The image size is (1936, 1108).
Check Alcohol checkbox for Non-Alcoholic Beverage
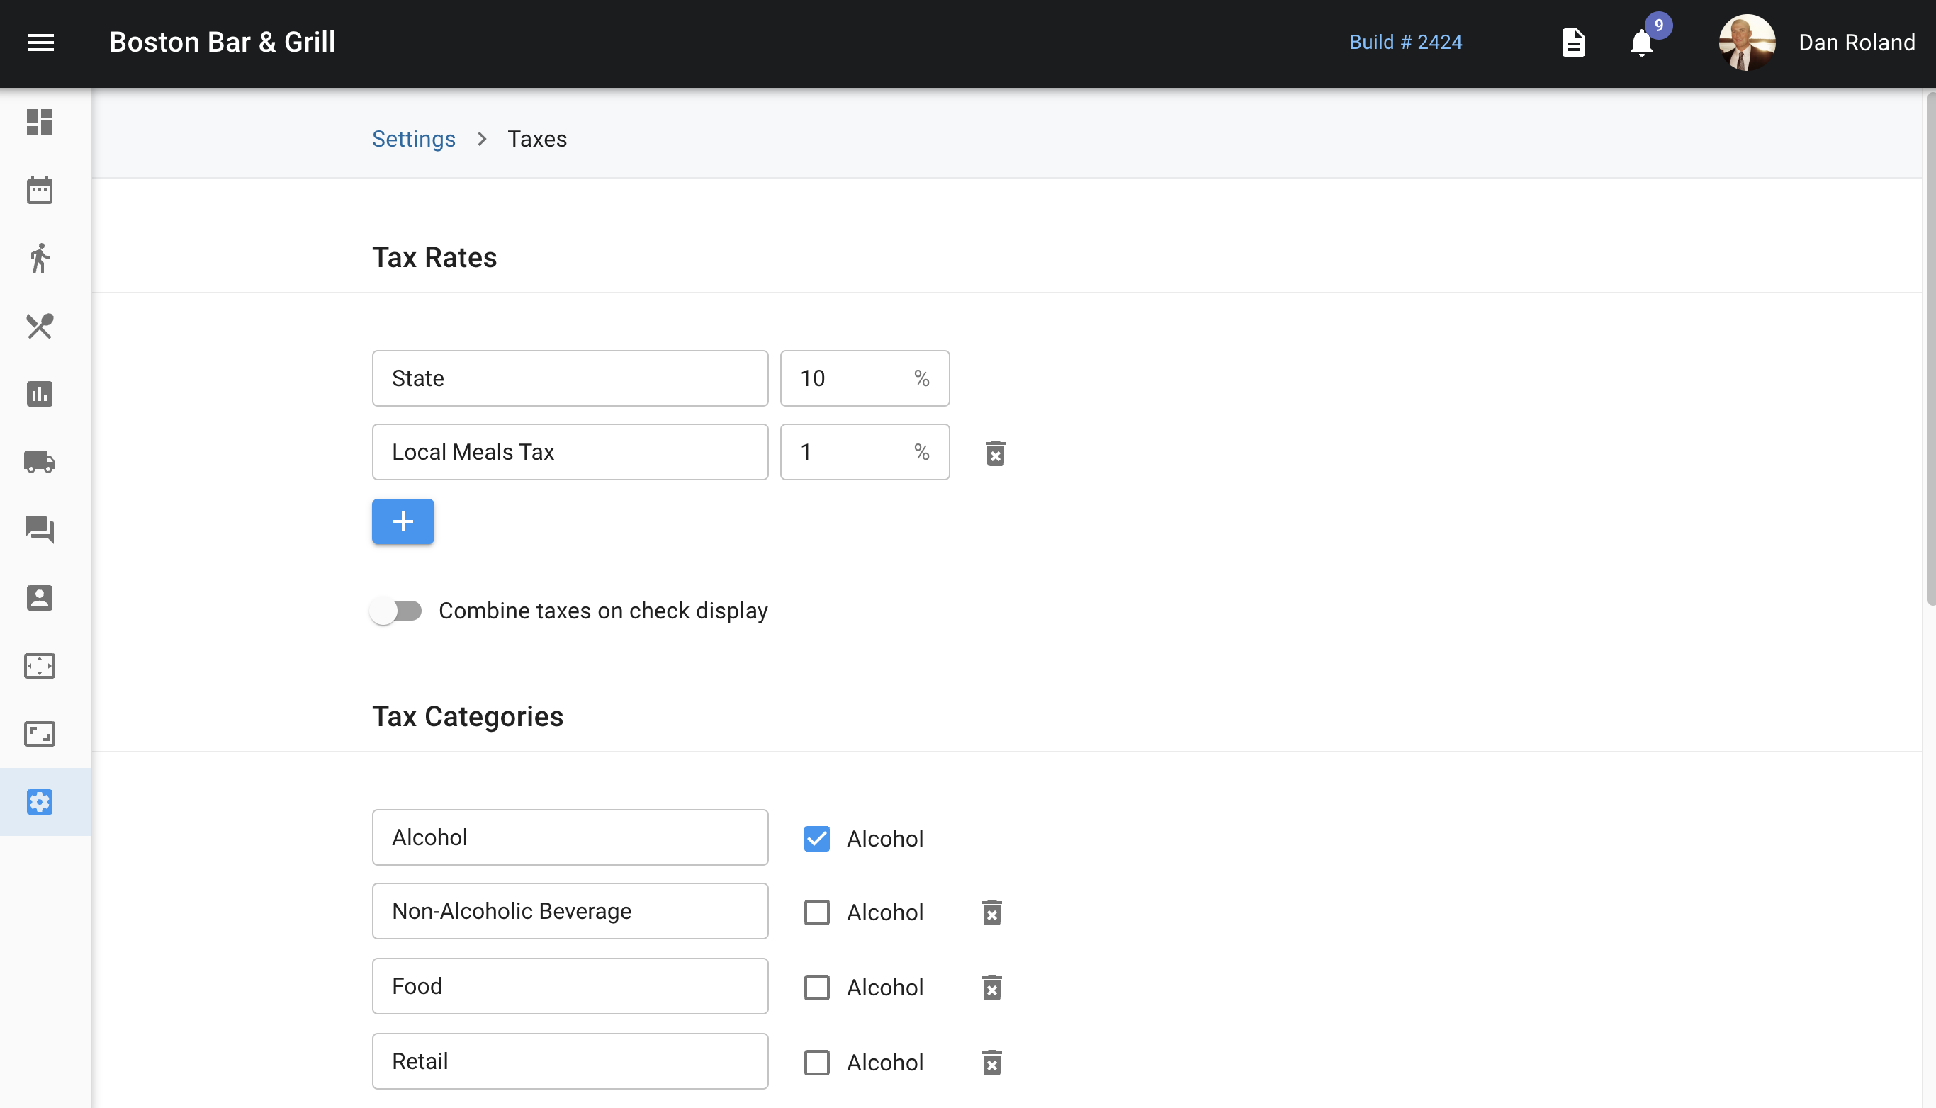click(816, 912)
